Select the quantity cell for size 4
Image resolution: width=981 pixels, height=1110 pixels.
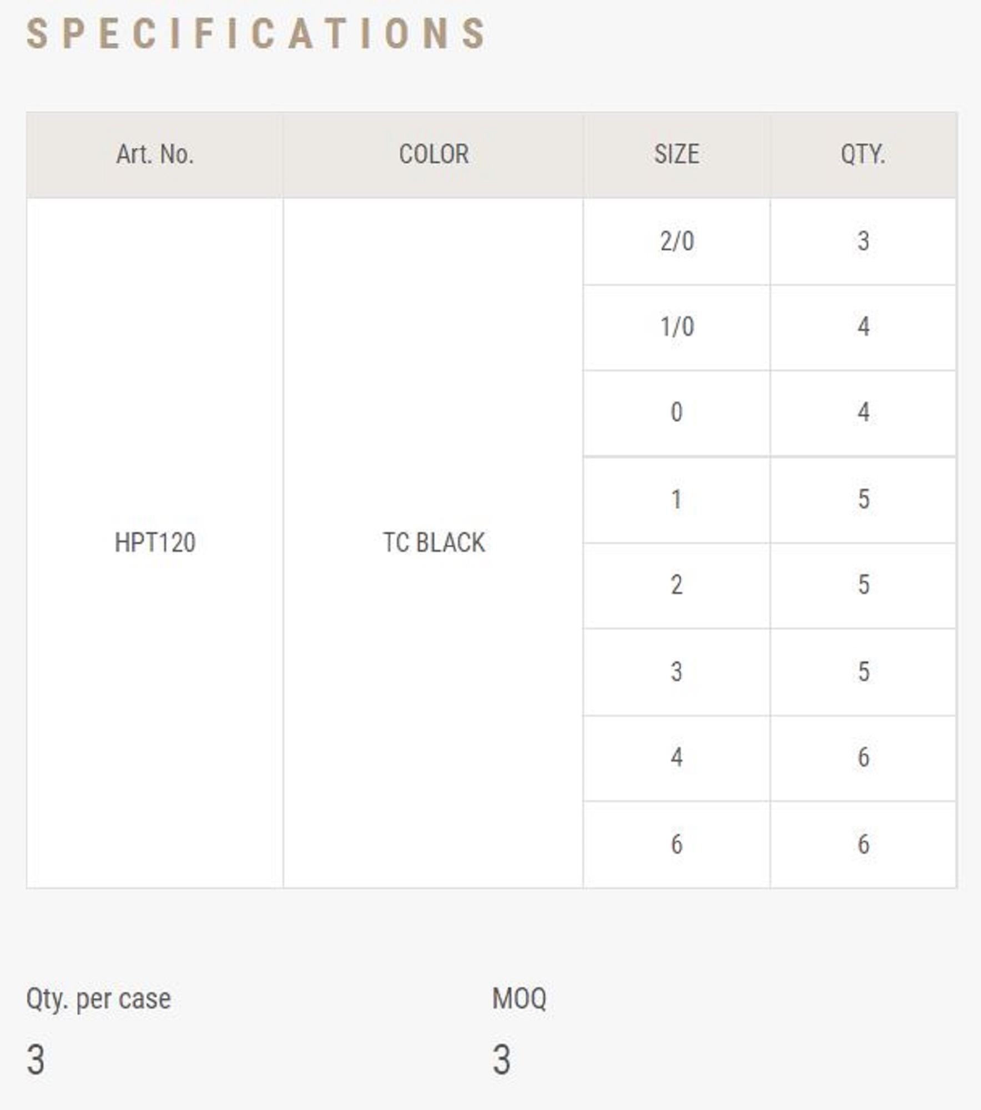[x=863, y=758]
